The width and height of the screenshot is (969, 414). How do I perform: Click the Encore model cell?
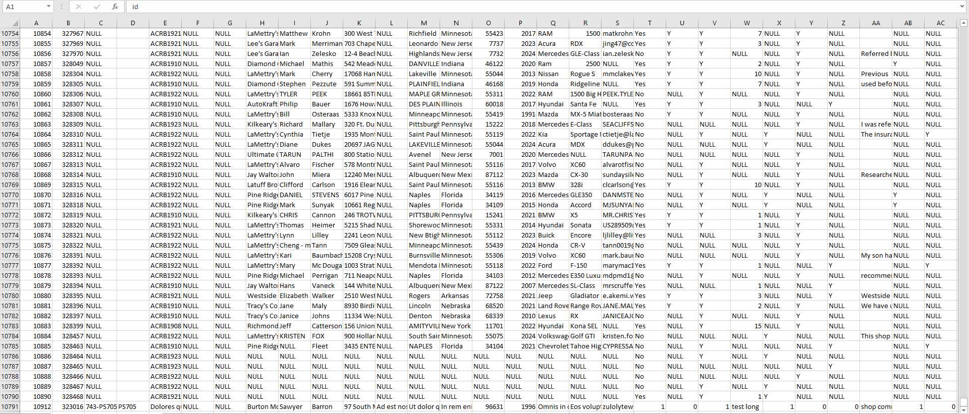(585, 235)
